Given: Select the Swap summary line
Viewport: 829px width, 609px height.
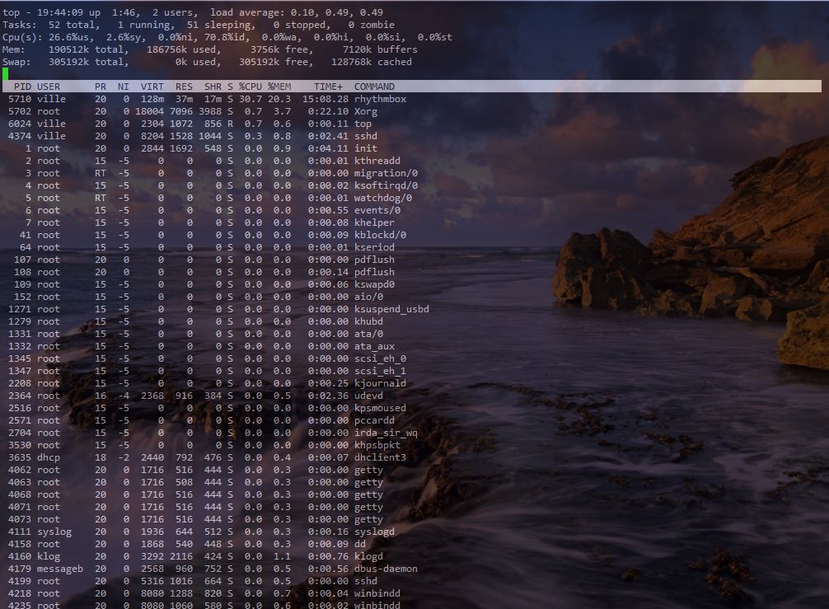Looking at the screenshot, I should pos(206,62).
